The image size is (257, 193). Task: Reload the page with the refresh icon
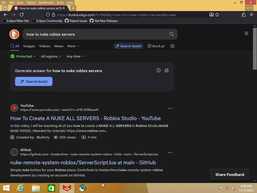(22, 15)
